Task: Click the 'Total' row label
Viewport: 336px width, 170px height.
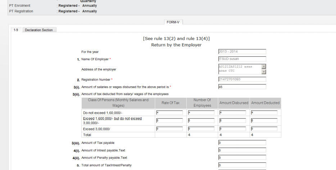Action: (87, 135)
